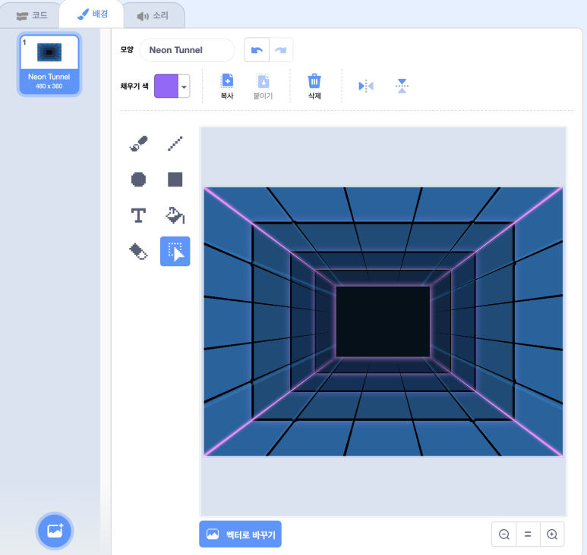Activate the Select marquee tool
The width and height of the screenshot is (587, 555).
175,252
